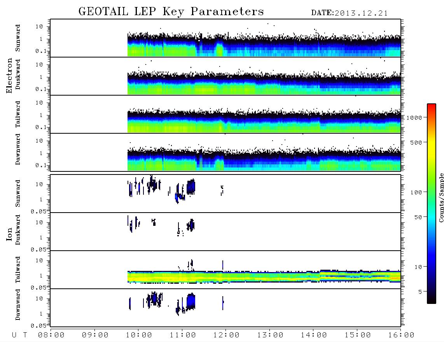Click the Electron Dawnward spectrogram plot

[225, 152]
